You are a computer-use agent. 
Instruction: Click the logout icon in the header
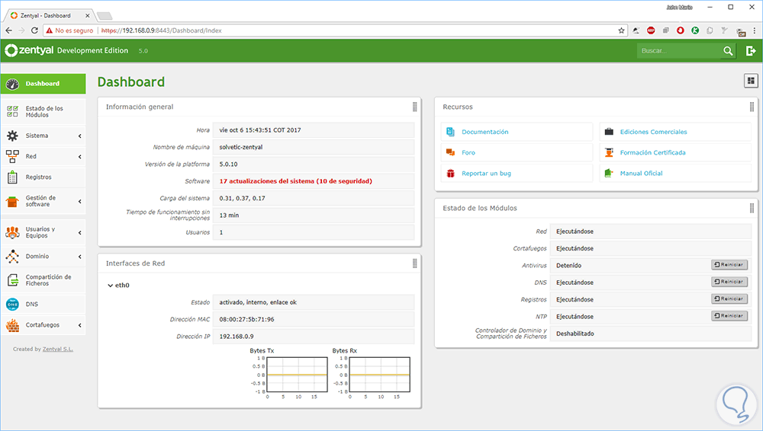[751, 50]
